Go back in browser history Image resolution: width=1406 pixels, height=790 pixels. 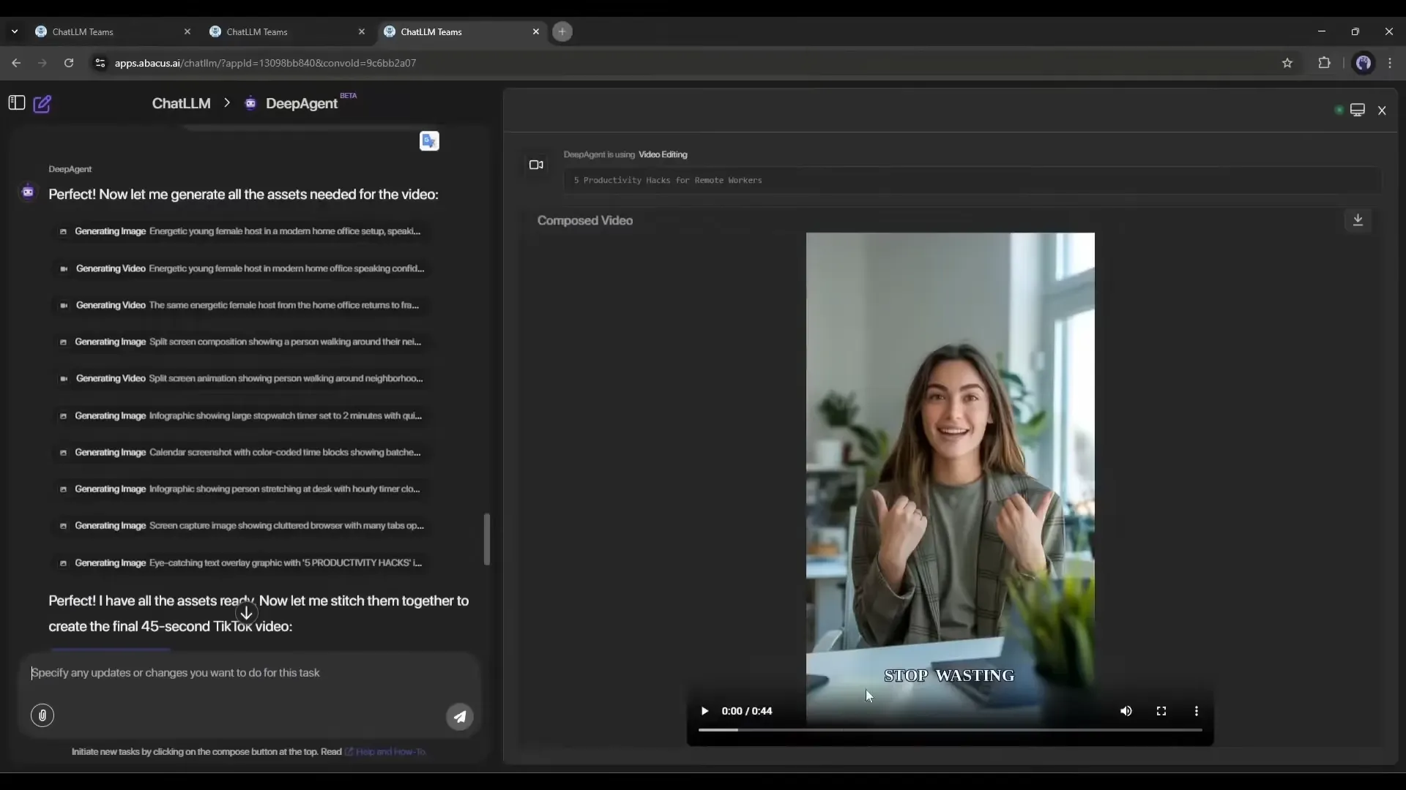(x=16, y=63)
